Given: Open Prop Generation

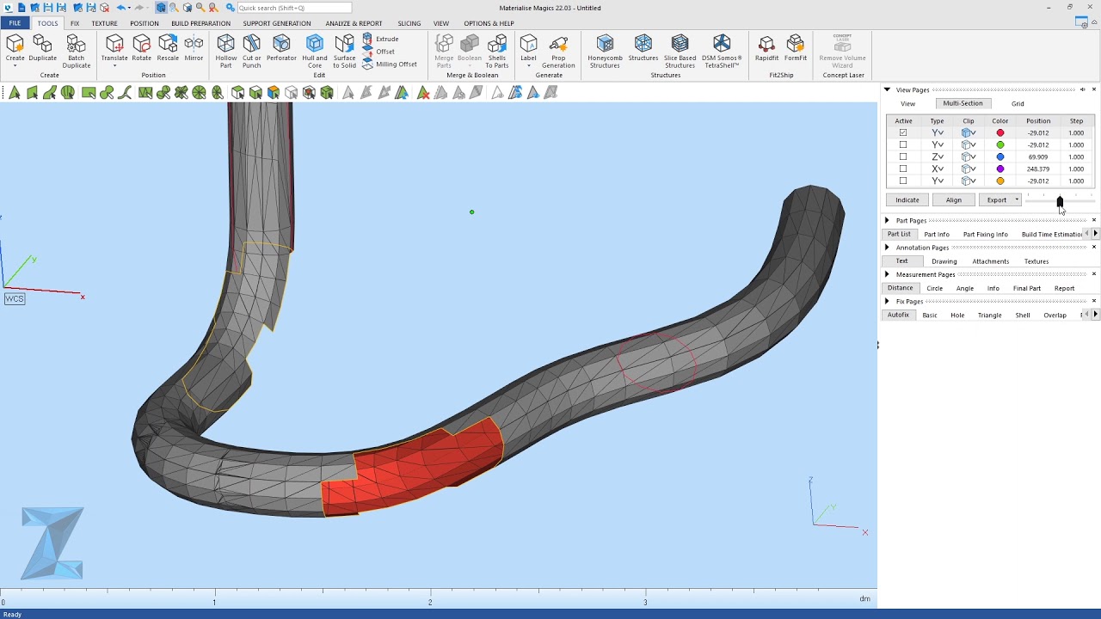Looking at the screenshot, I should tap(558, 52).
